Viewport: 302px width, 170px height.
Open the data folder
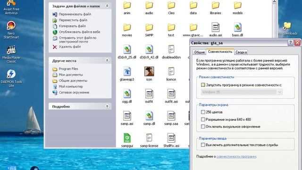[x=193, y=8]
